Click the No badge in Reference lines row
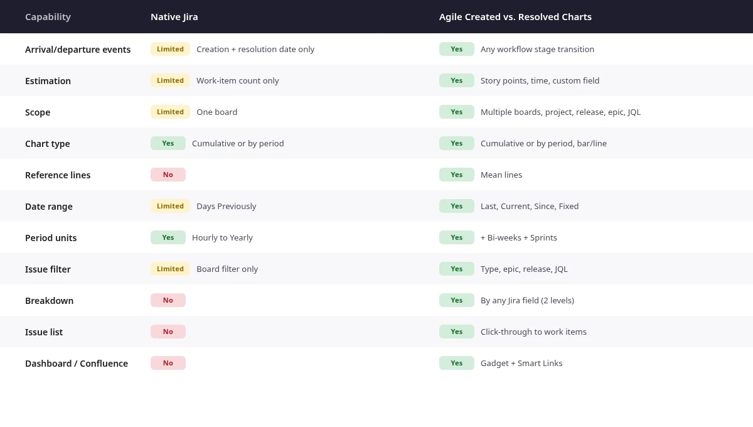Image resolution: width=753 pixels, height=427 pixels. pos(168,175)
